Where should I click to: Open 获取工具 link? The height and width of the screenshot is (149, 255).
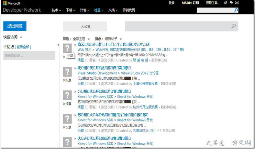(x=212, y=3)
